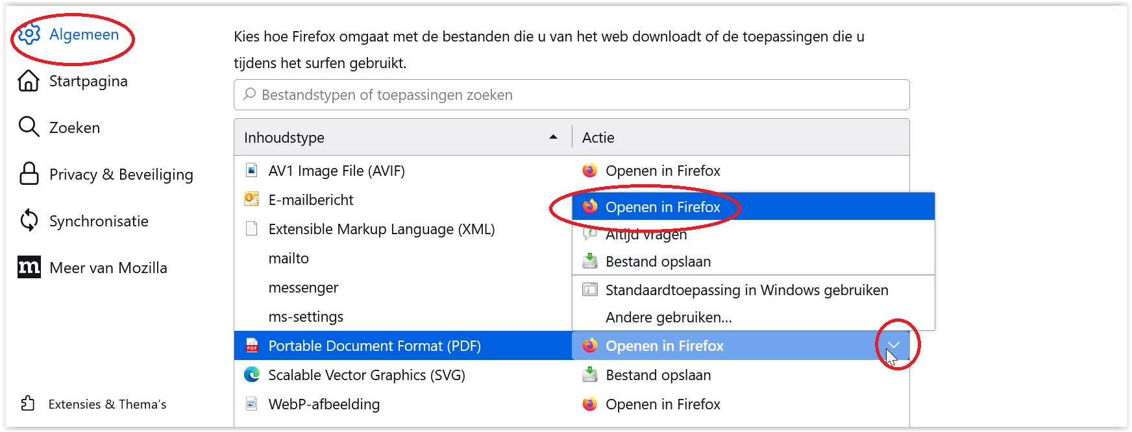
Task: Open Extensies & Thema's
Action: point(107,403)
